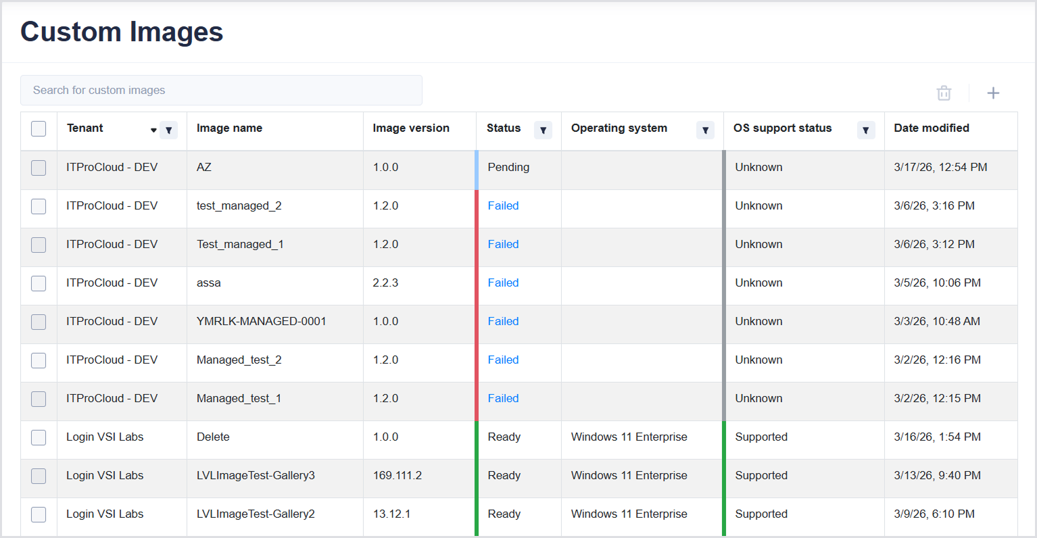The image size is (1037, 538).
Task: Click the plus icon to add image
Action: point(992,93)
